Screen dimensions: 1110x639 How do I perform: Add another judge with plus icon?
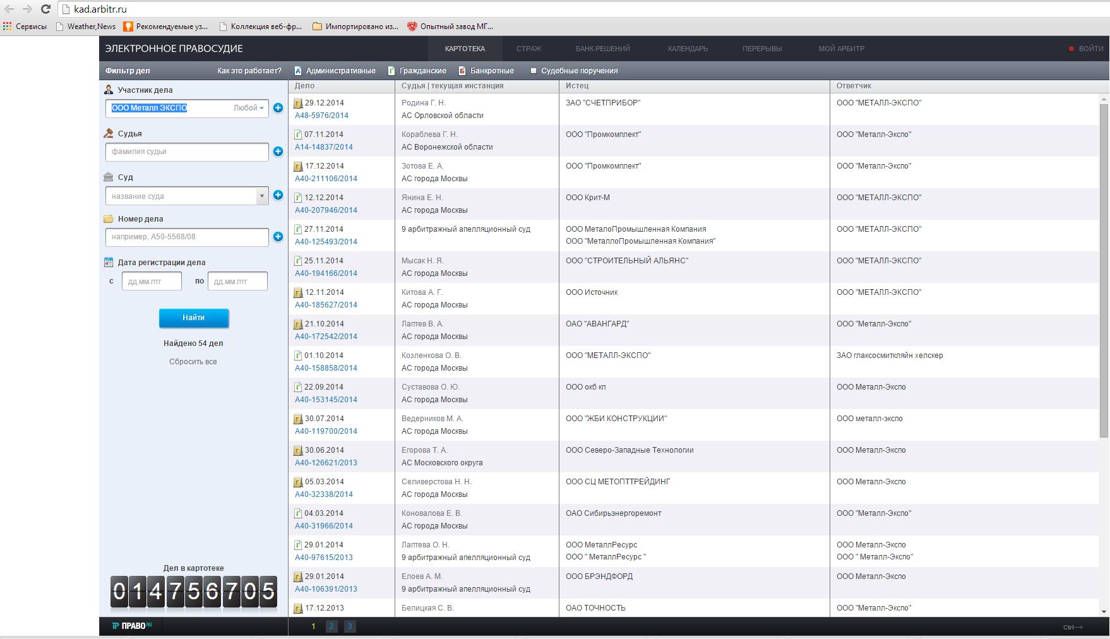pos(278,152)
